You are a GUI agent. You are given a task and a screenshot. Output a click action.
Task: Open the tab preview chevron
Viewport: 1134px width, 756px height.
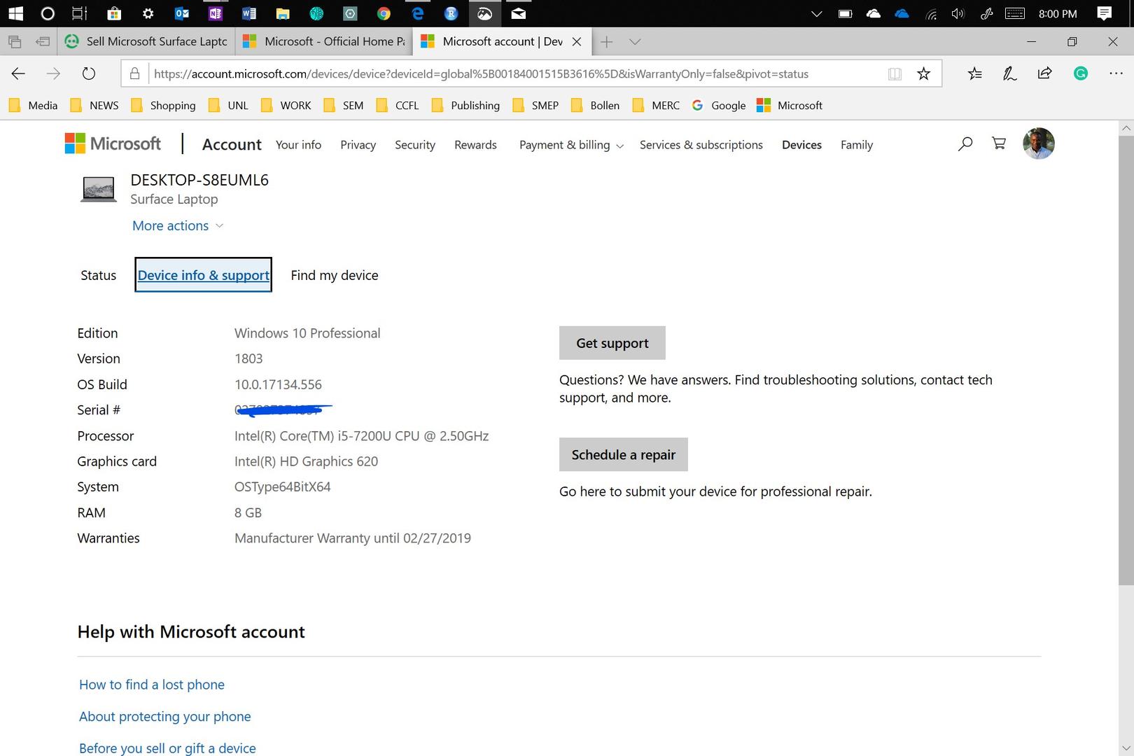[x=635, y=41]
